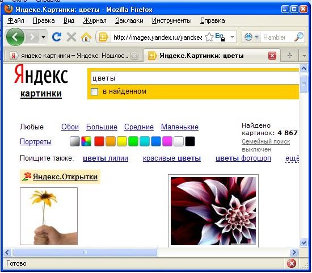Select the blue color swatch
Screen dimensions: 312x273
coord(156,141)
